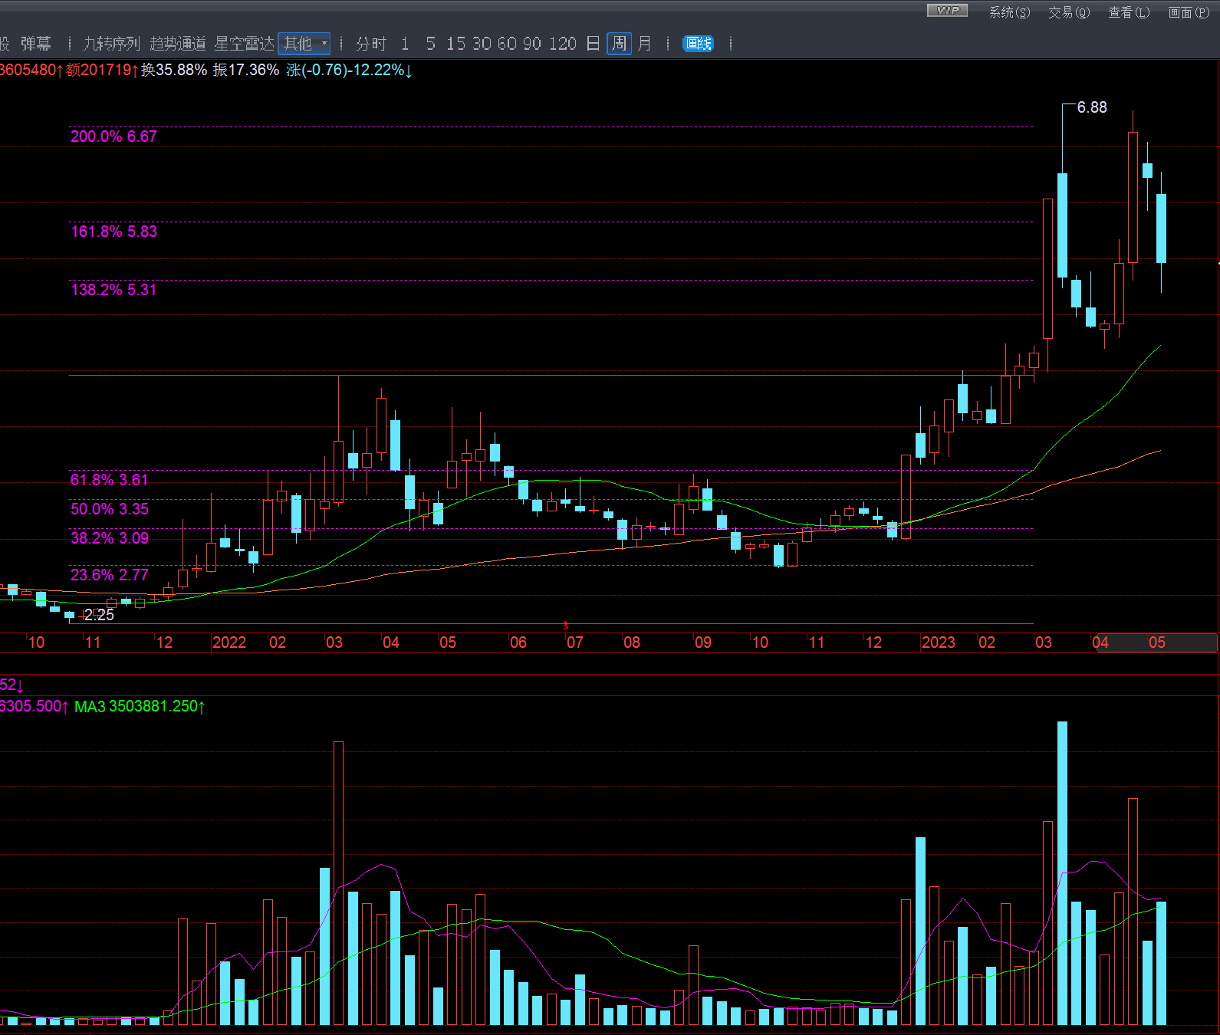The width and height of the screenshot is (1220, 1035).
Task: Expand the 其他 dropdown
Action: 304,44
